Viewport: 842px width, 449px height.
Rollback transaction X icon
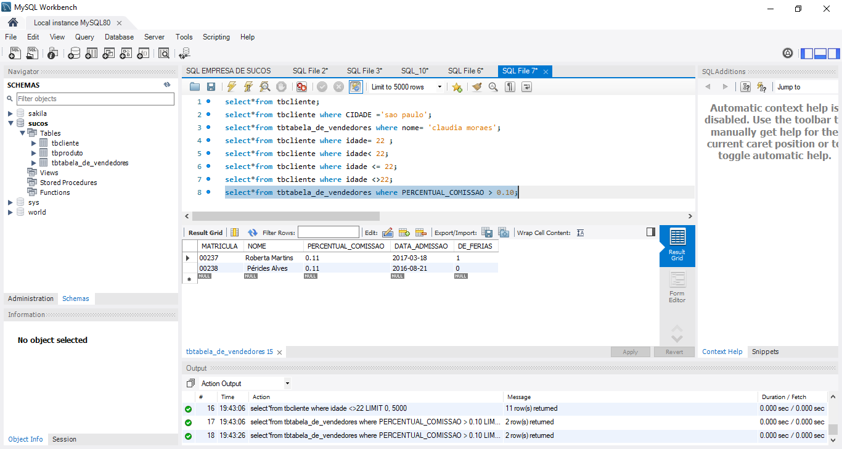tap(338, 87)
